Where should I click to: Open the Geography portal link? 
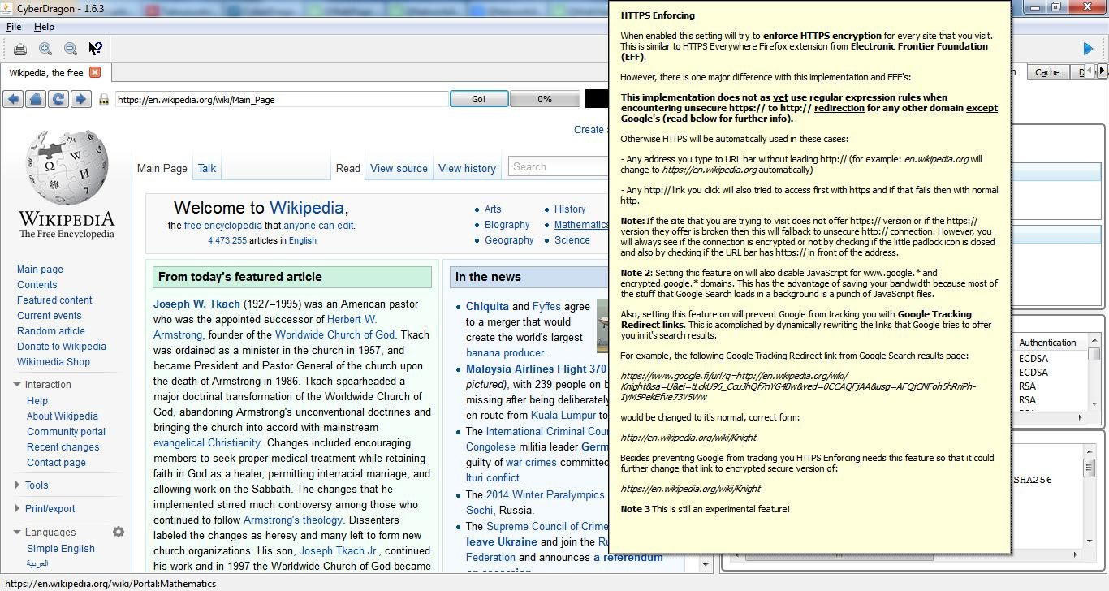coord(509,239)
